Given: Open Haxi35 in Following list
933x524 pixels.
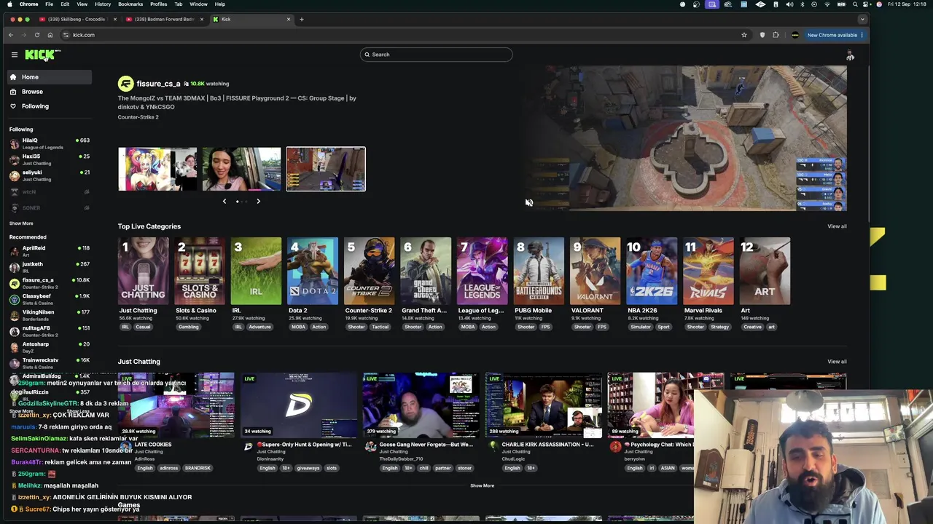Looking at the screenshot, I should click(x=50, y=159).
